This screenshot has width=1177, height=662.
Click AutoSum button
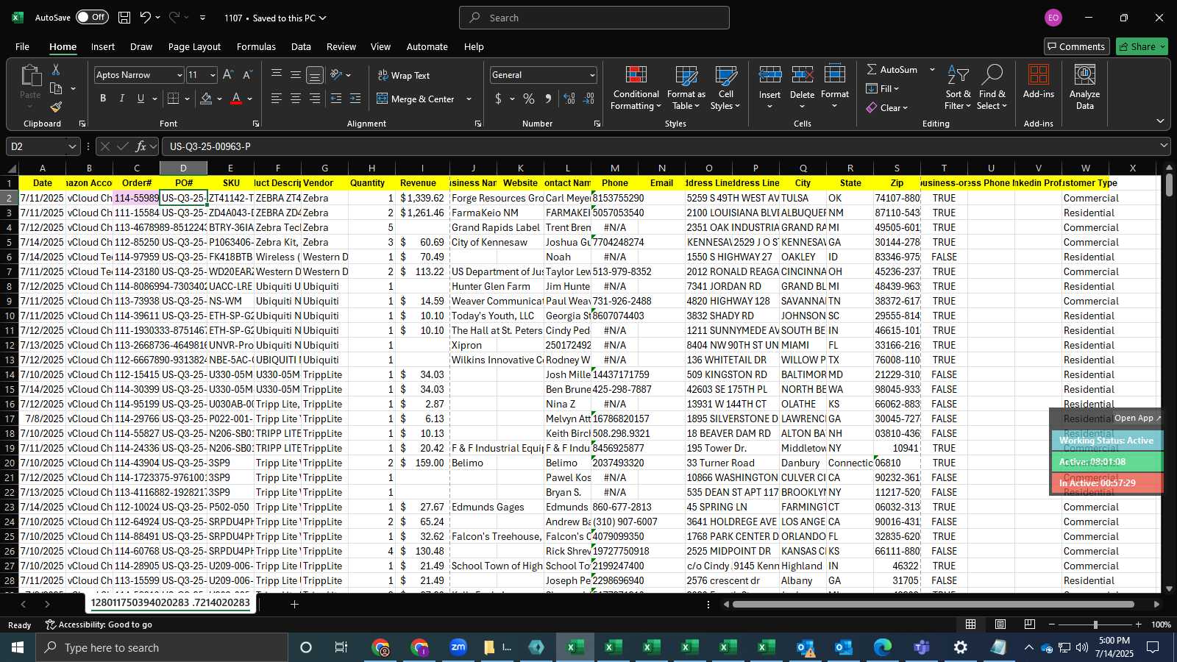pyautogui.click(x=892, y=69)
